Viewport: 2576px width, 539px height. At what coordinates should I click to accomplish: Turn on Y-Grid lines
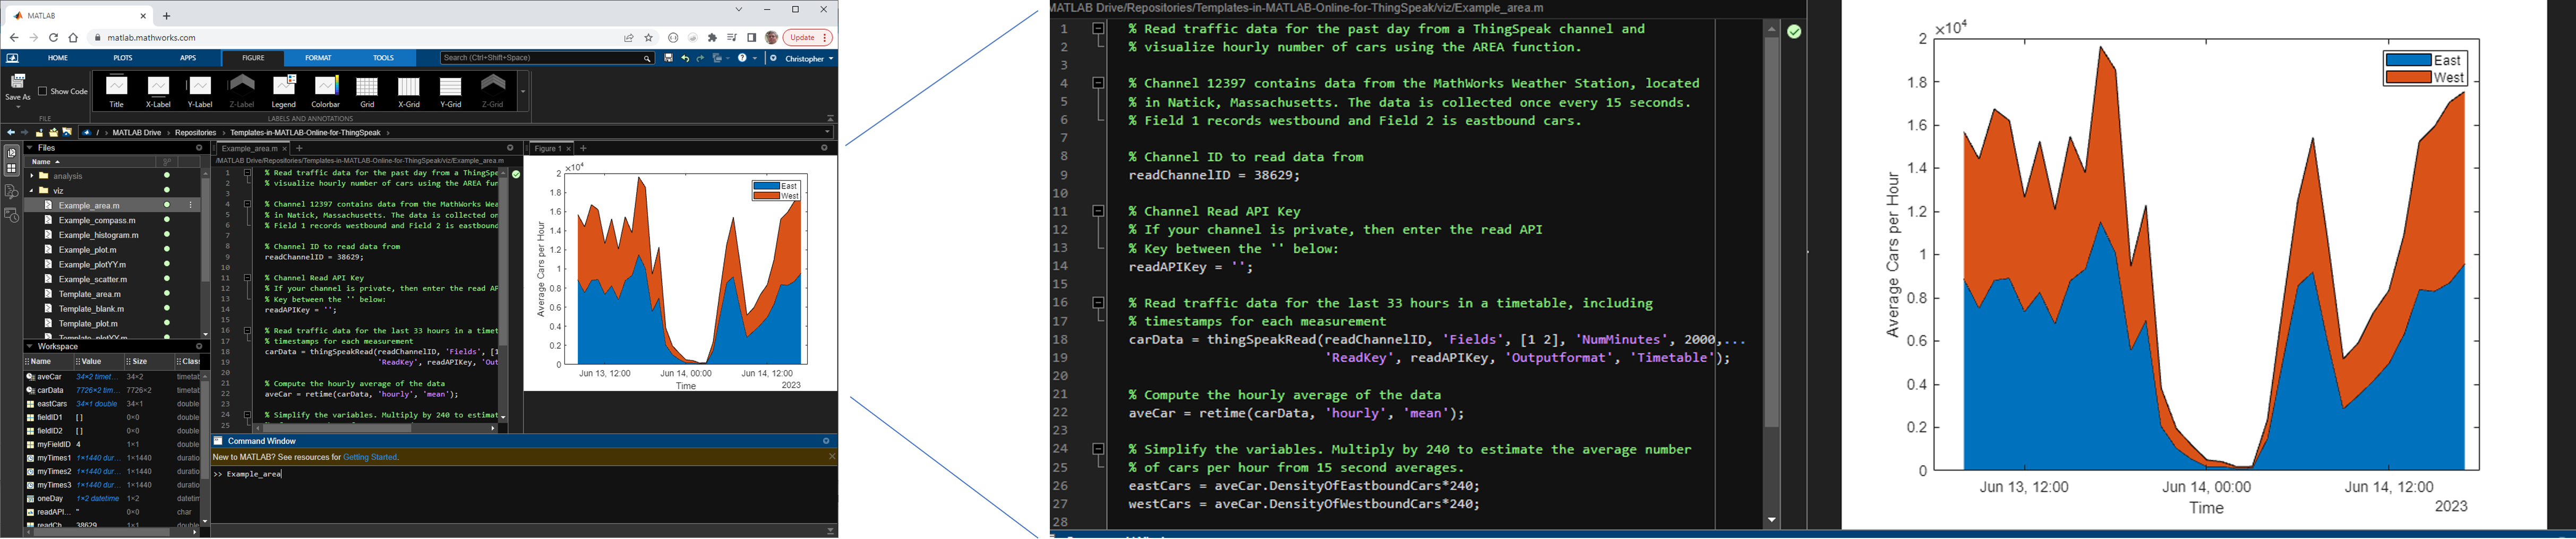451,91
